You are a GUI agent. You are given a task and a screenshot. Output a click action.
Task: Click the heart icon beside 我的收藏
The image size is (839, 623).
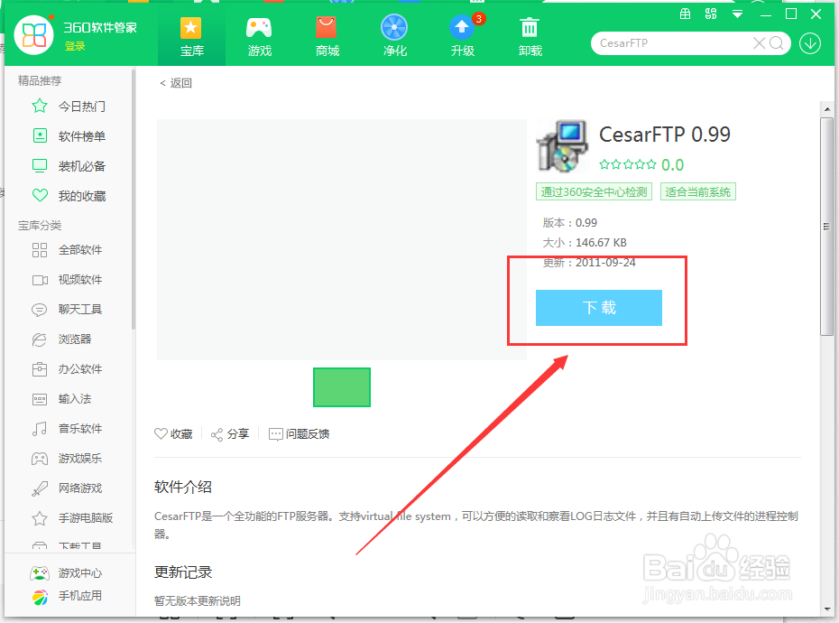tap(40, 196)
